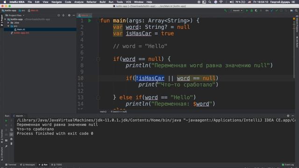This screenshot has width=299, height=168.
Task: Open Run panel gear settings
Action: point(288,116)
